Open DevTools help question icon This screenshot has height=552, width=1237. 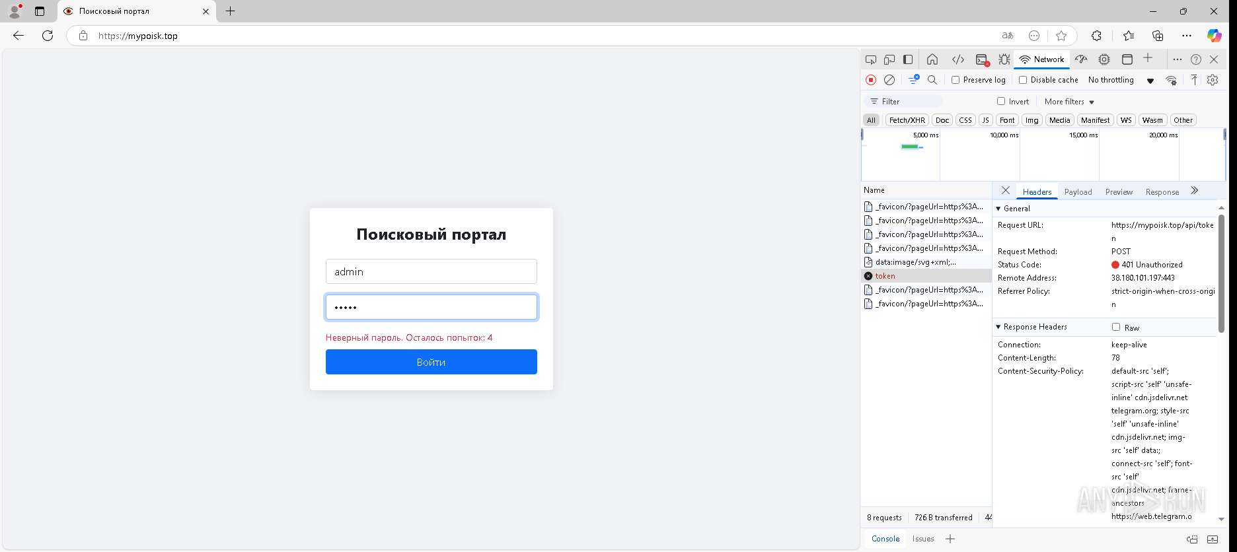1196,59
